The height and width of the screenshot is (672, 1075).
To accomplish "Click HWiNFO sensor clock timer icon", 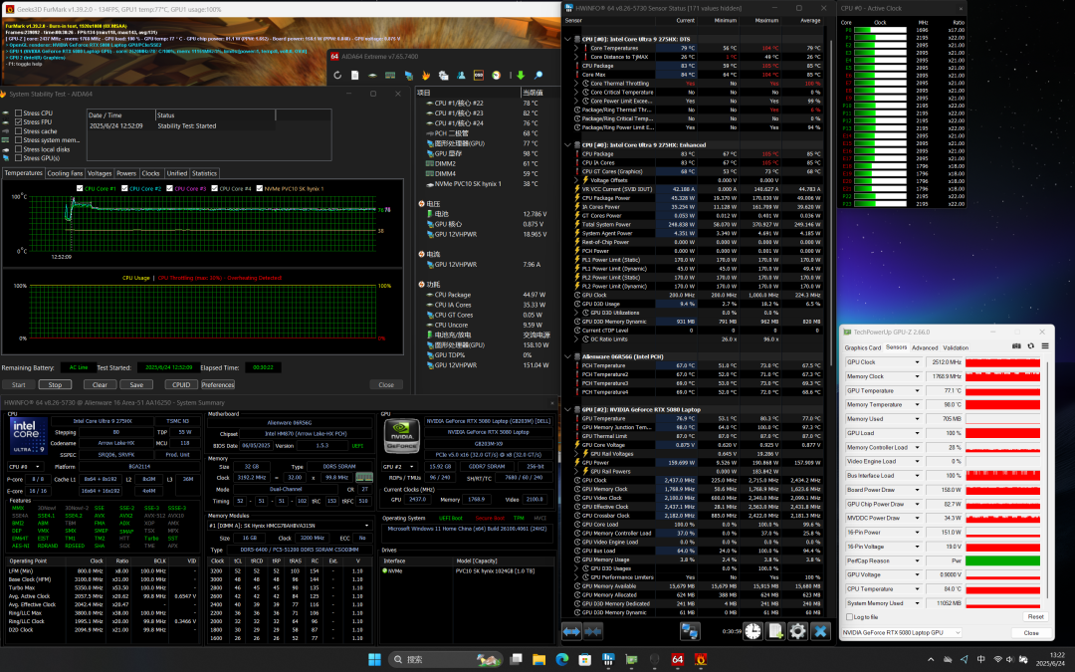I will [x=752, y=631].
